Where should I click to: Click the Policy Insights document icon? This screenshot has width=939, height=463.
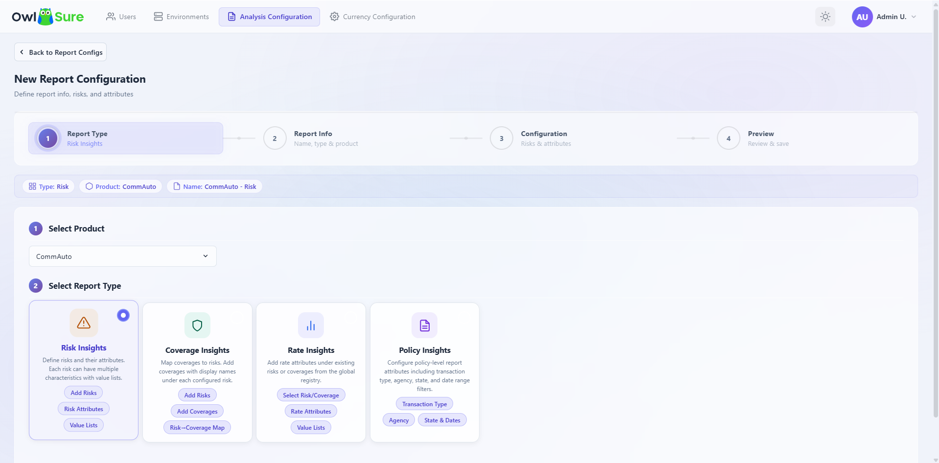[424, 325]
